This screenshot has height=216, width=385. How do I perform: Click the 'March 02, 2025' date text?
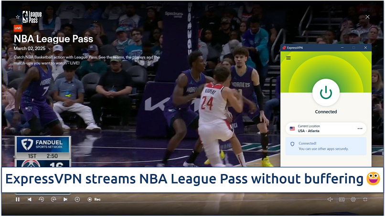coord(30,49)
